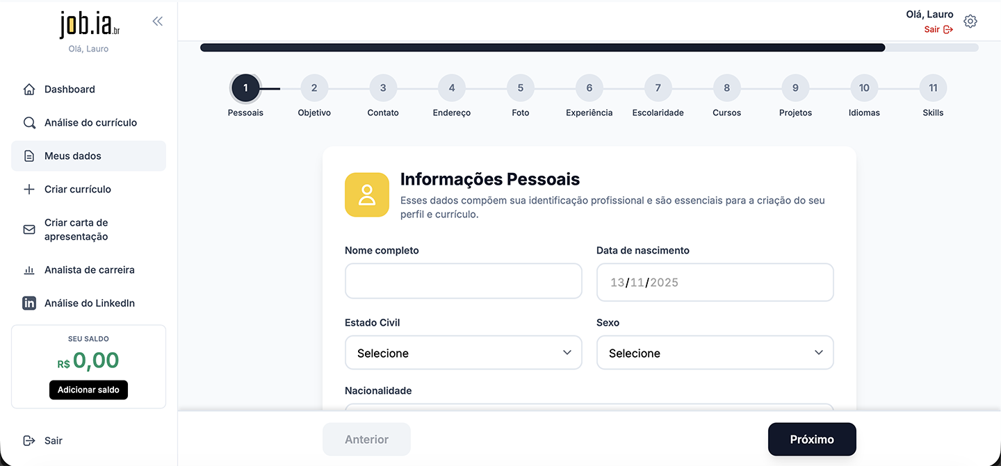Expand the Sexo selection dropdown
This screenshot has width=1001, height=466.
tap(715, 353)
